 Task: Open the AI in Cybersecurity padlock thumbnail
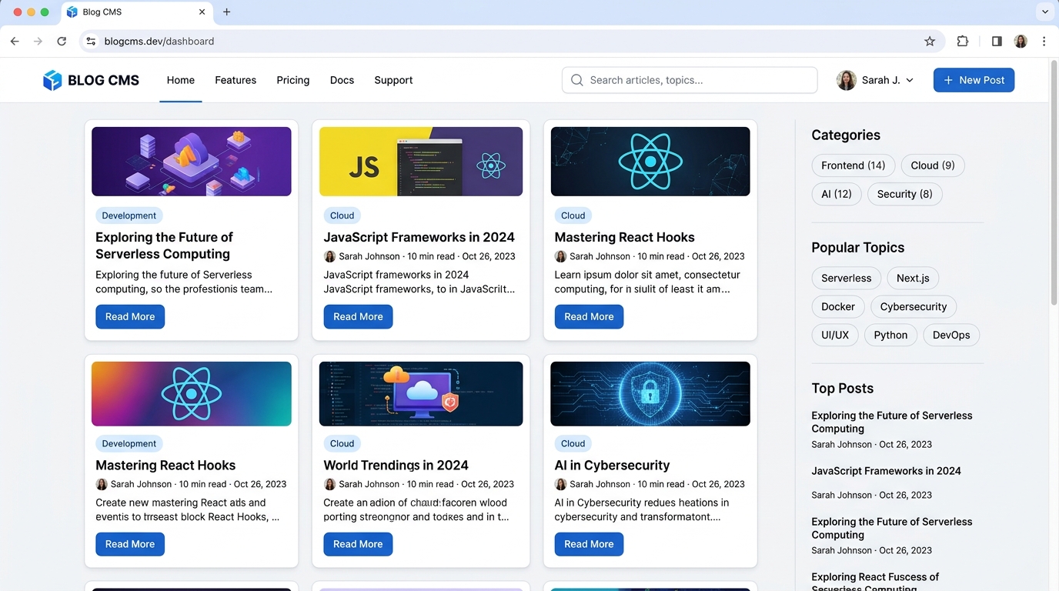[650, 393]
